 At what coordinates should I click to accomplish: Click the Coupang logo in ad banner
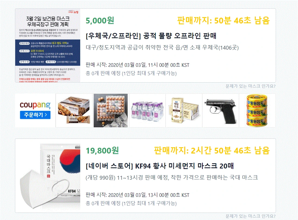(35, 105)
